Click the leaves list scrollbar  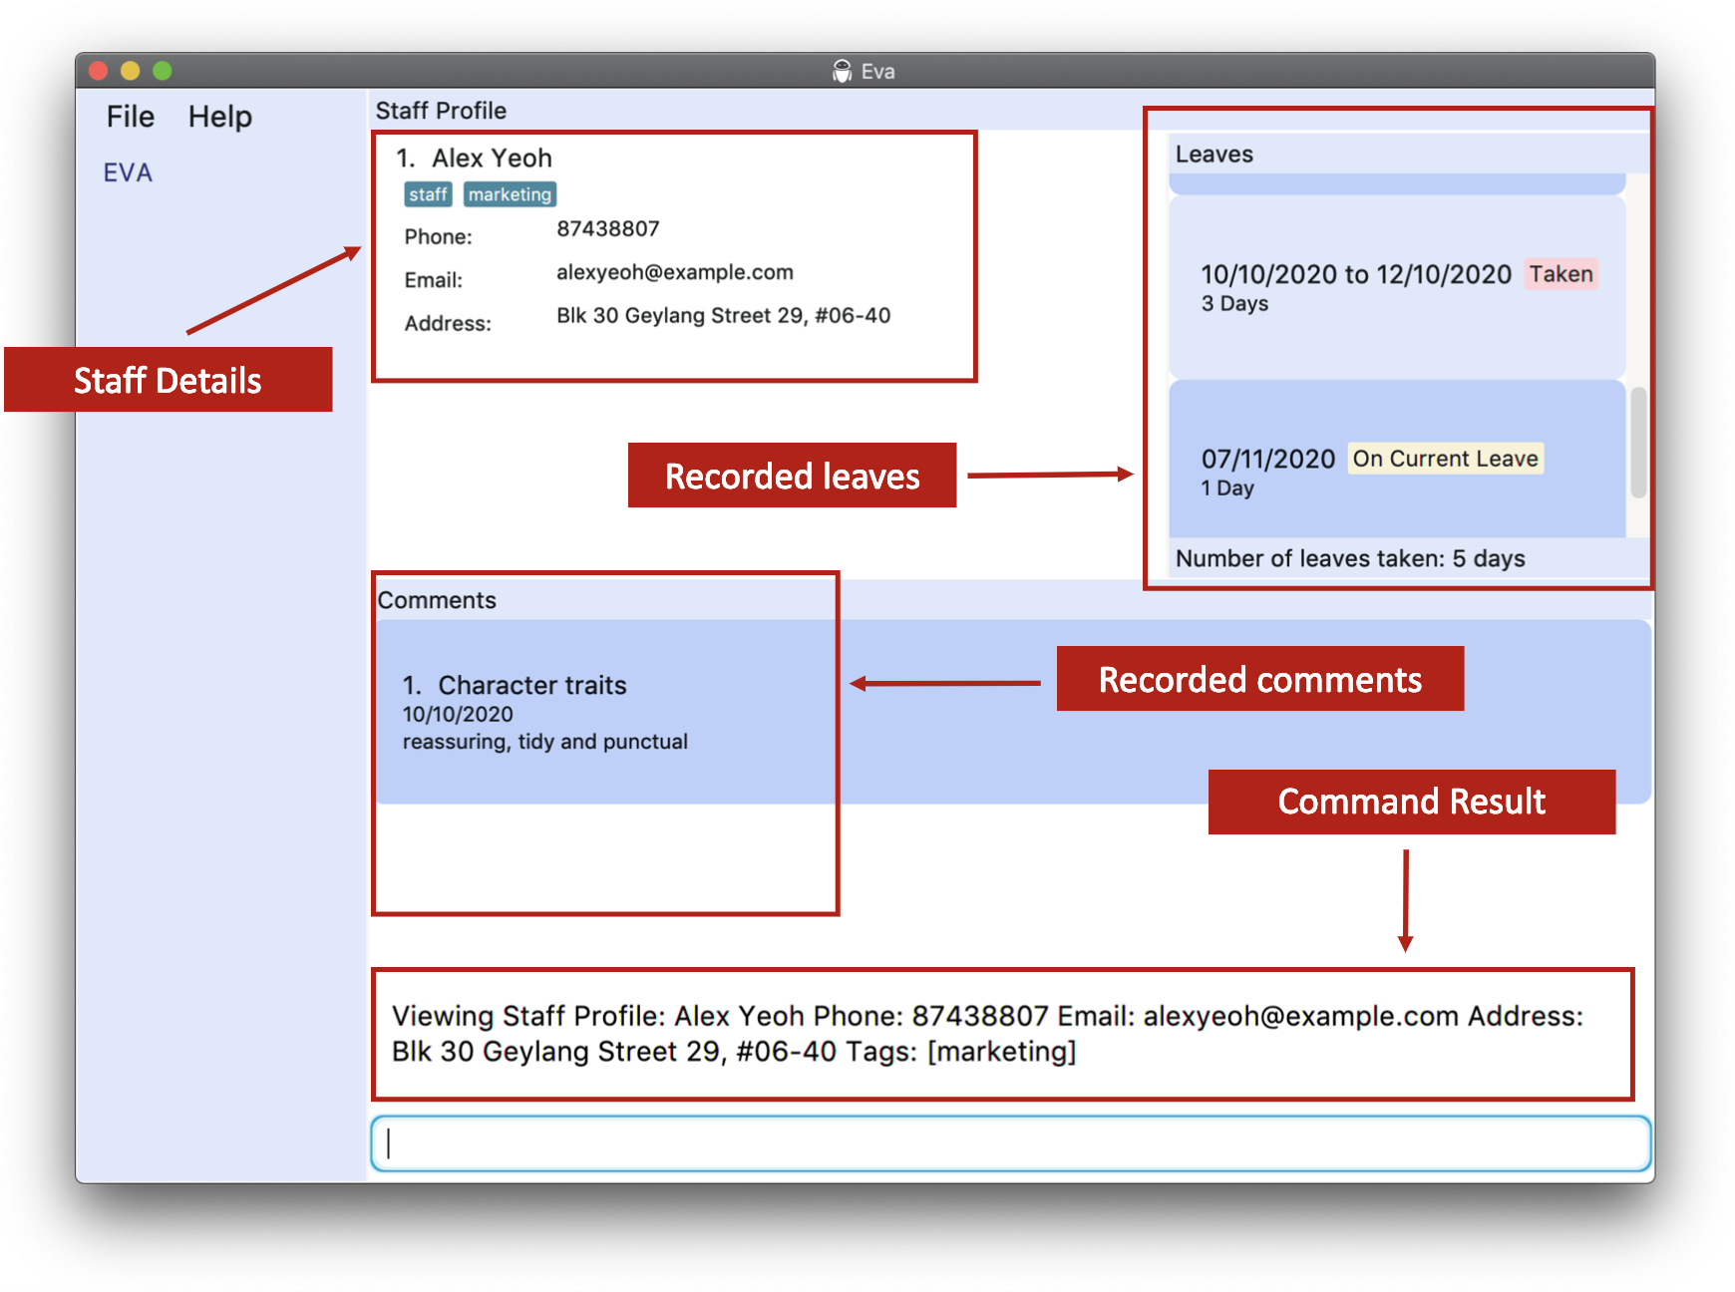click(x=1638, y=443)
